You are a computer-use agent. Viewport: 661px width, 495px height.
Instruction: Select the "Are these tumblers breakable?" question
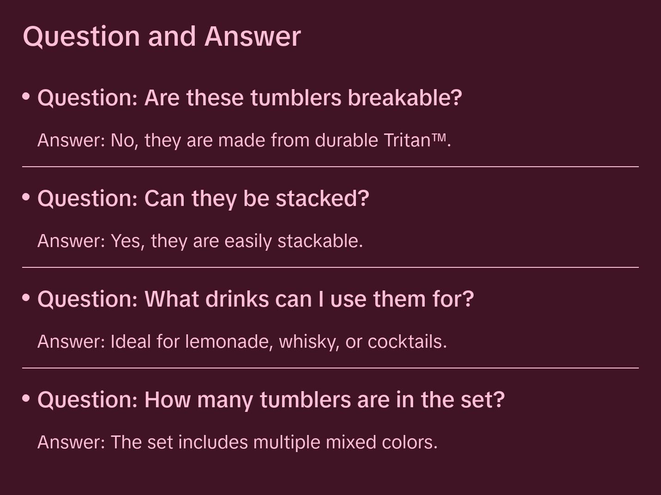click(x=249, y=98)
